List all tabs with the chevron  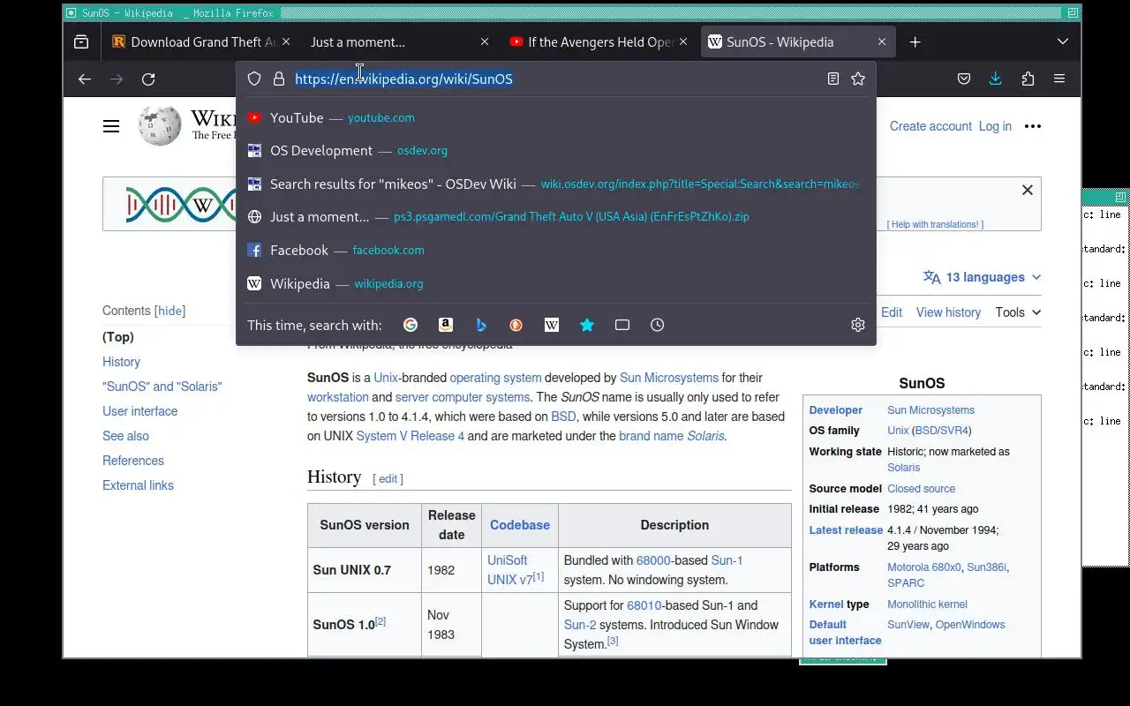click(x=1063, y=41)
